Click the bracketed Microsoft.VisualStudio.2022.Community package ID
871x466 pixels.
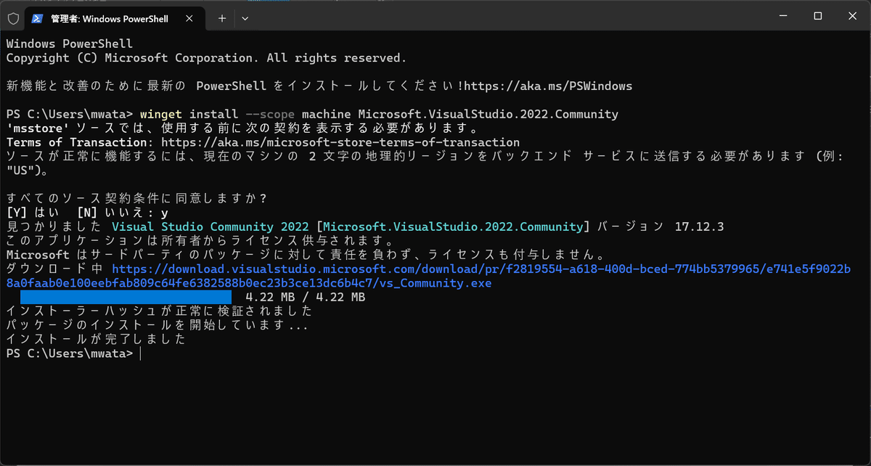454,226
